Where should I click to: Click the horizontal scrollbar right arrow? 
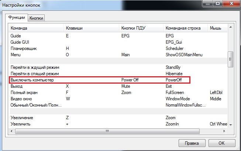(x=224, y=131)
